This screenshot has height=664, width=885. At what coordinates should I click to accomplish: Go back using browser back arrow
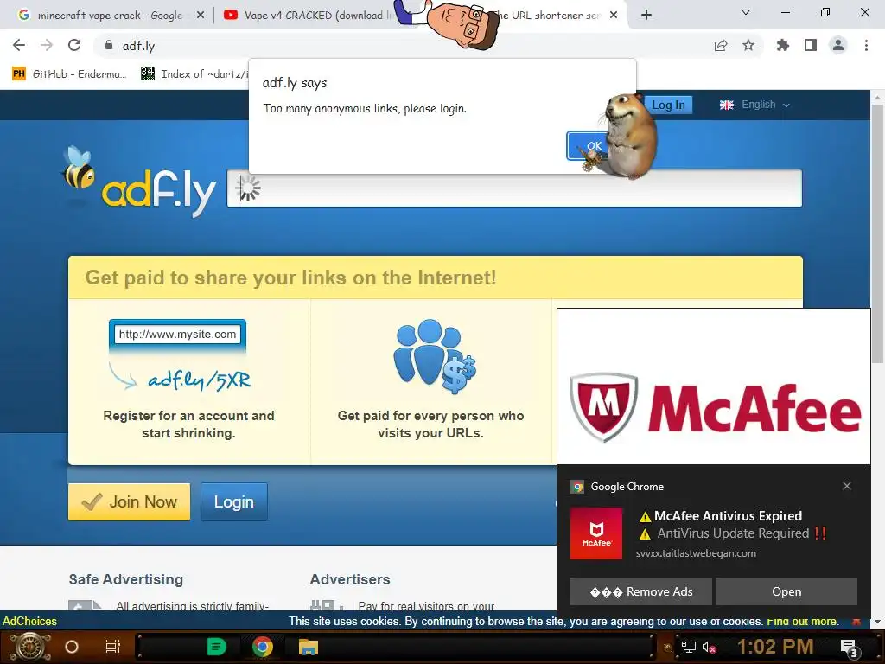19,45
